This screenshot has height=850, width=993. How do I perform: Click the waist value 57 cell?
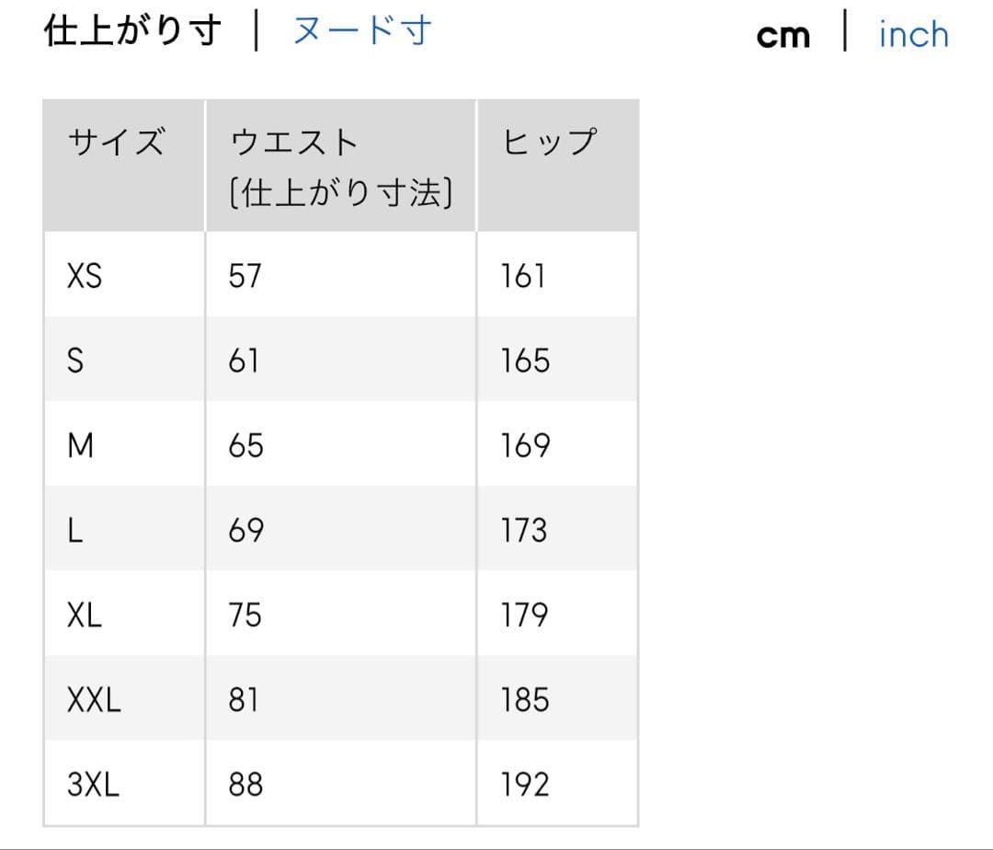245,276
